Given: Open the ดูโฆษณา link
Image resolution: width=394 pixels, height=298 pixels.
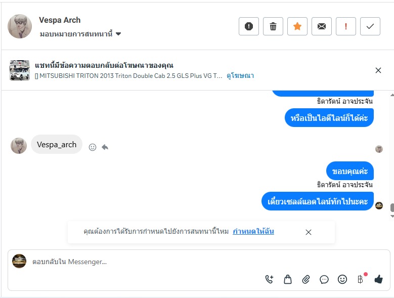Looking at the screenshot, I should pos(240,76).
